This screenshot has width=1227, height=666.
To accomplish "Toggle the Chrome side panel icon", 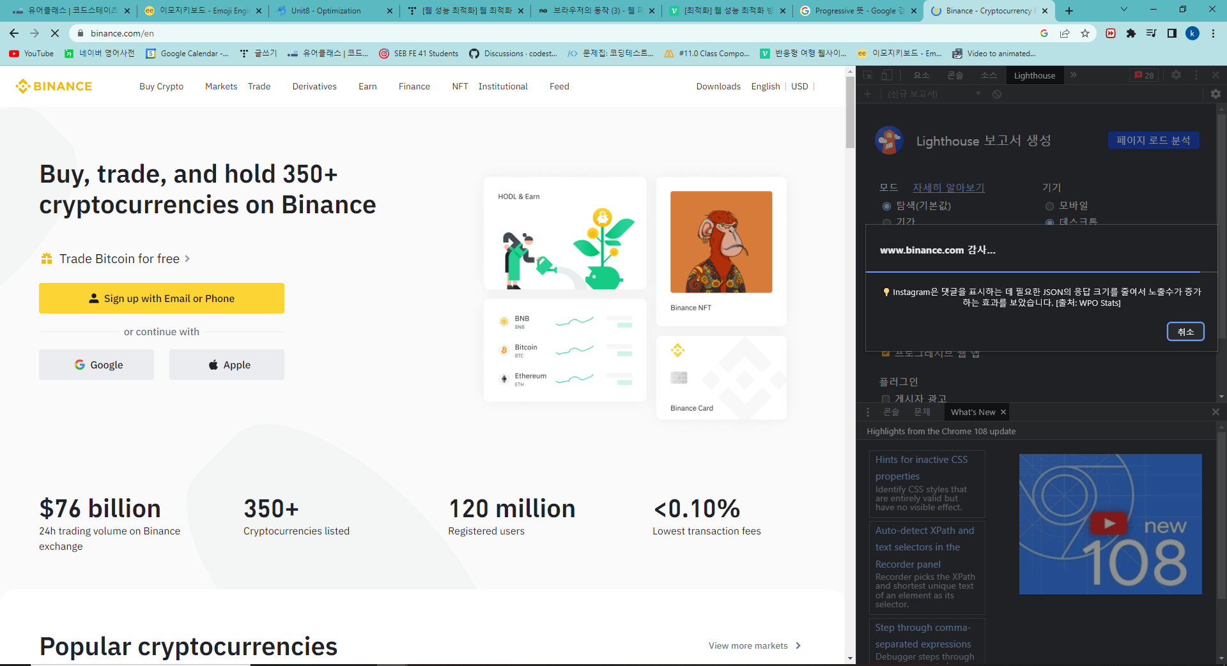I will coord(1172,33).
